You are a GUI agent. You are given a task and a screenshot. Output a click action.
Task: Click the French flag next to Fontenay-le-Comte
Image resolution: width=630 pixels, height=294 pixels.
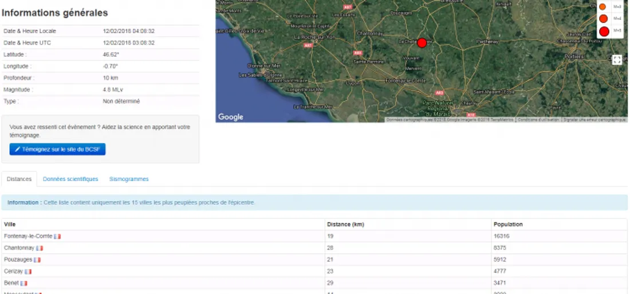pyautogui.click(x=57, y=236)
